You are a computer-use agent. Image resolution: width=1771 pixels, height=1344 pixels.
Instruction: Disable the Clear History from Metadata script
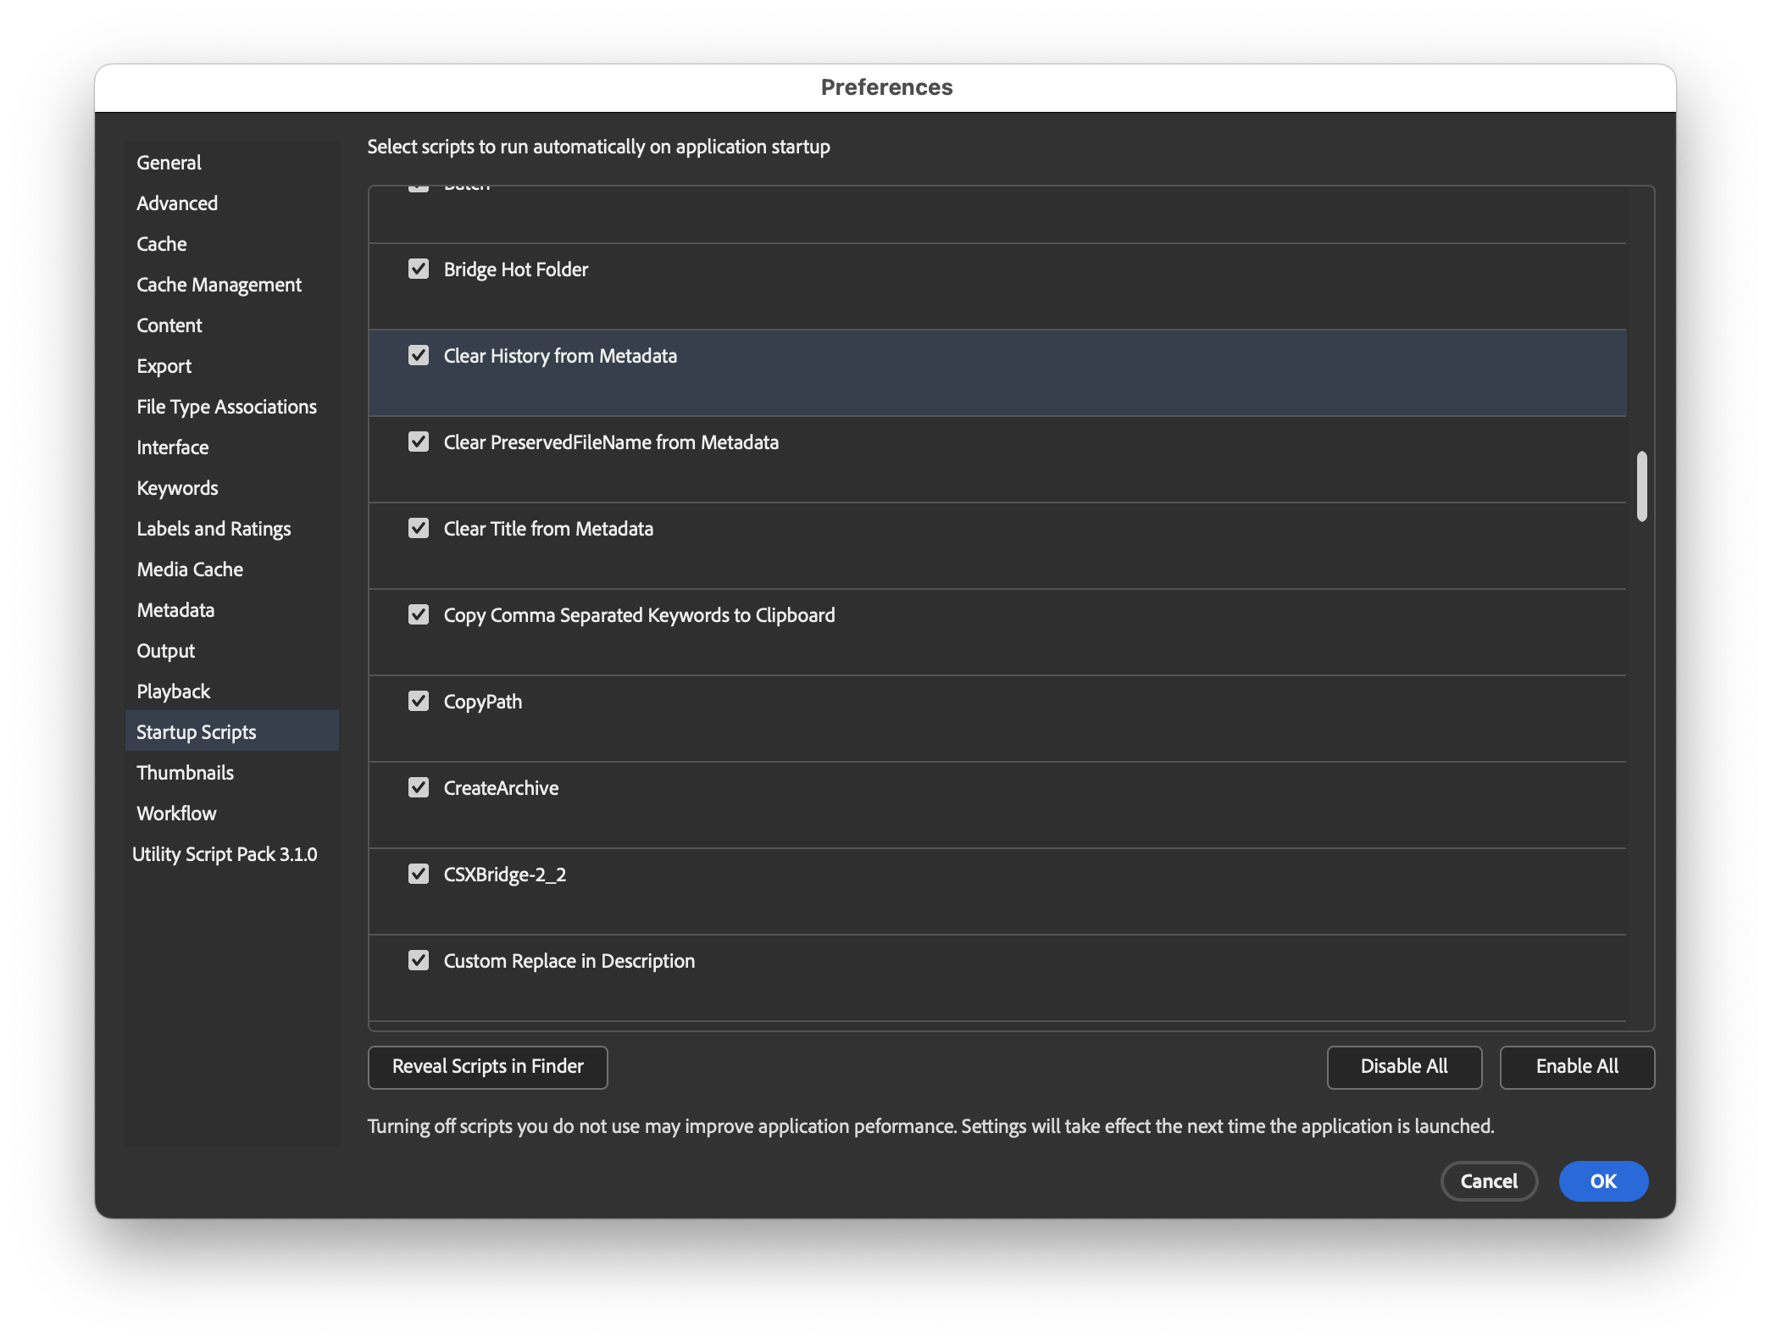(419, 355)
